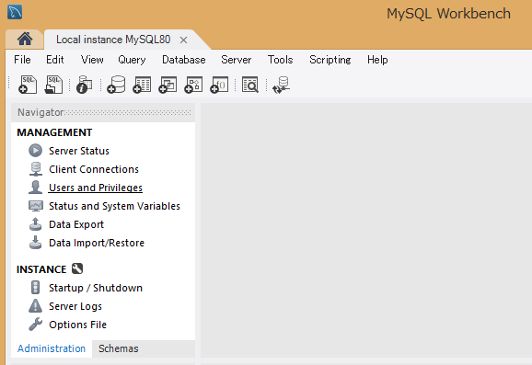Click the INSTANCE wrench badge icon

click(77, 268)
